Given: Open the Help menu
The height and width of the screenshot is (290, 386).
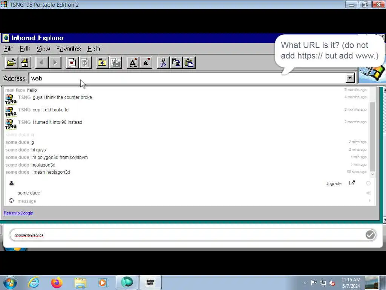Looking at the screenshot, I should click(x=94, y=49).
